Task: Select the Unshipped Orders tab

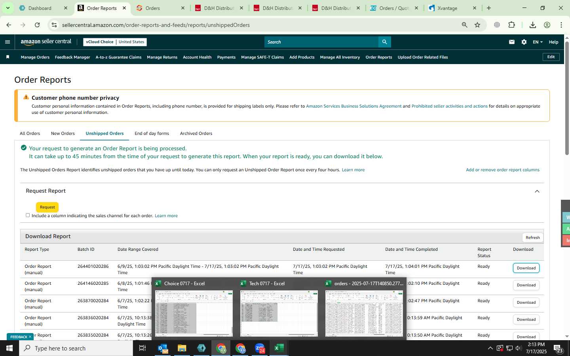Action: coord(104,133)
